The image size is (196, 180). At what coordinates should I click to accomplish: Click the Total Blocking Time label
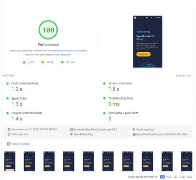pos(121,98)
